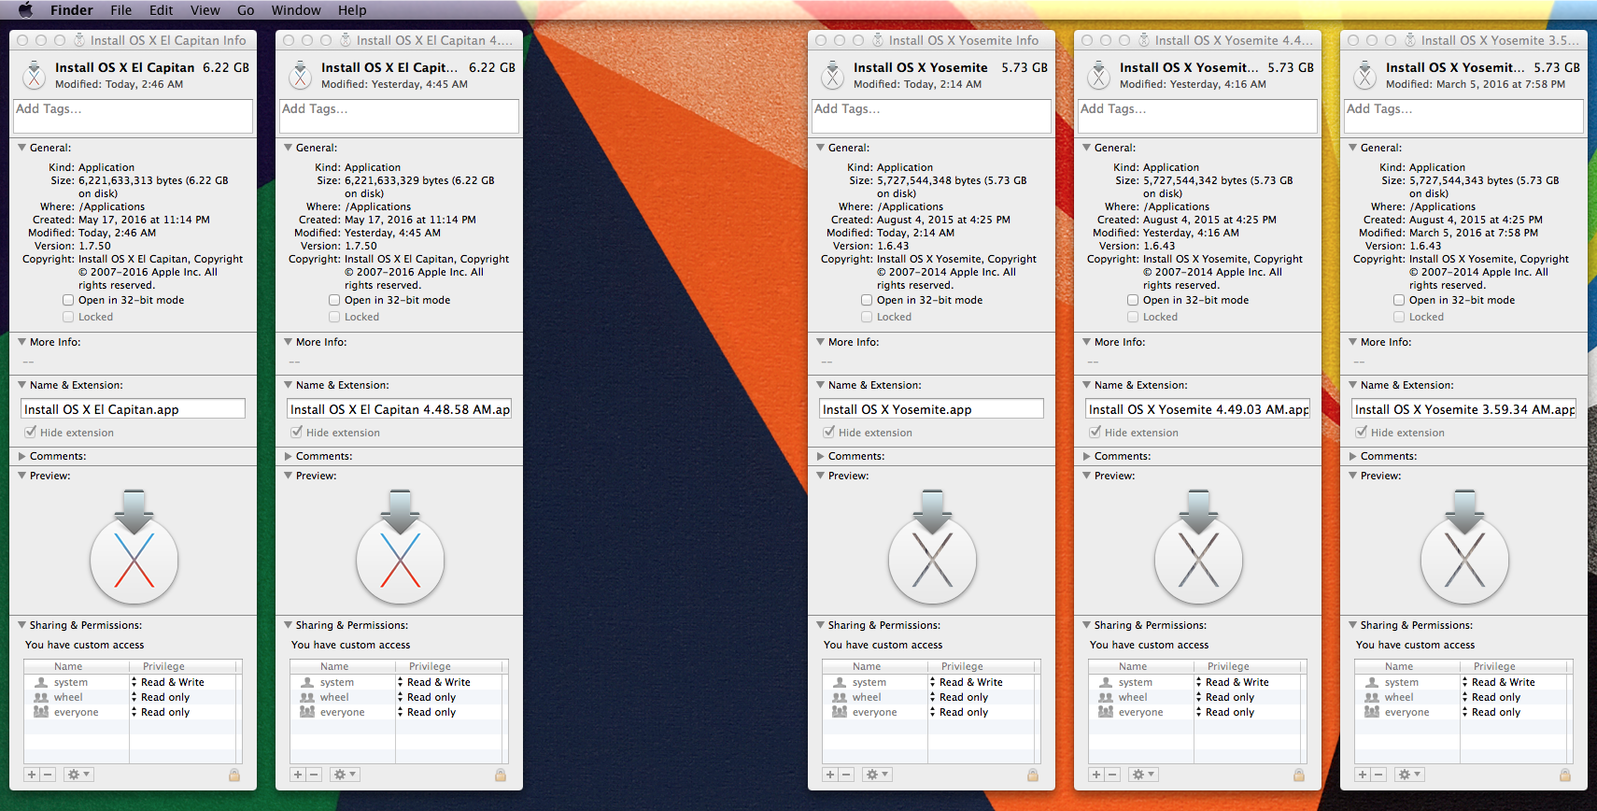Image resolution: width=1597 pixels, height=811 pixels.
Task: Open system privilege popup in Yosemite Info window
Action: pos(981,682)
